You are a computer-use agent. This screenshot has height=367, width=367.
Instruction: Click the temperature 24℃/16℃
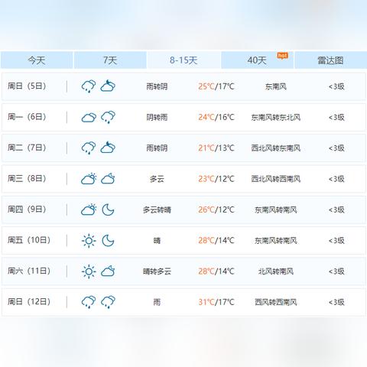pyautogui.click(x=216, y=117)
